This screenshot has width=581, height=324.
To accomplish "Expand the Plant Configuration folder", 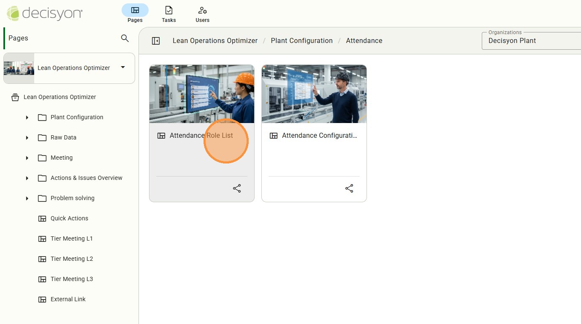I will click(27, 118).
